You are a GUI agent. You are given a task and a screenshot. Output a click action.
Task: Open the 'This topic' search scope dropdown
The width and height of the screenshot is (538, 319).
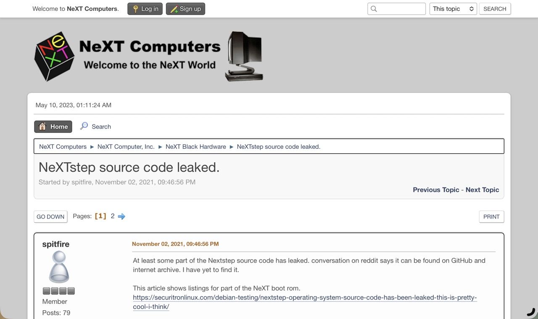coord(453,9)
